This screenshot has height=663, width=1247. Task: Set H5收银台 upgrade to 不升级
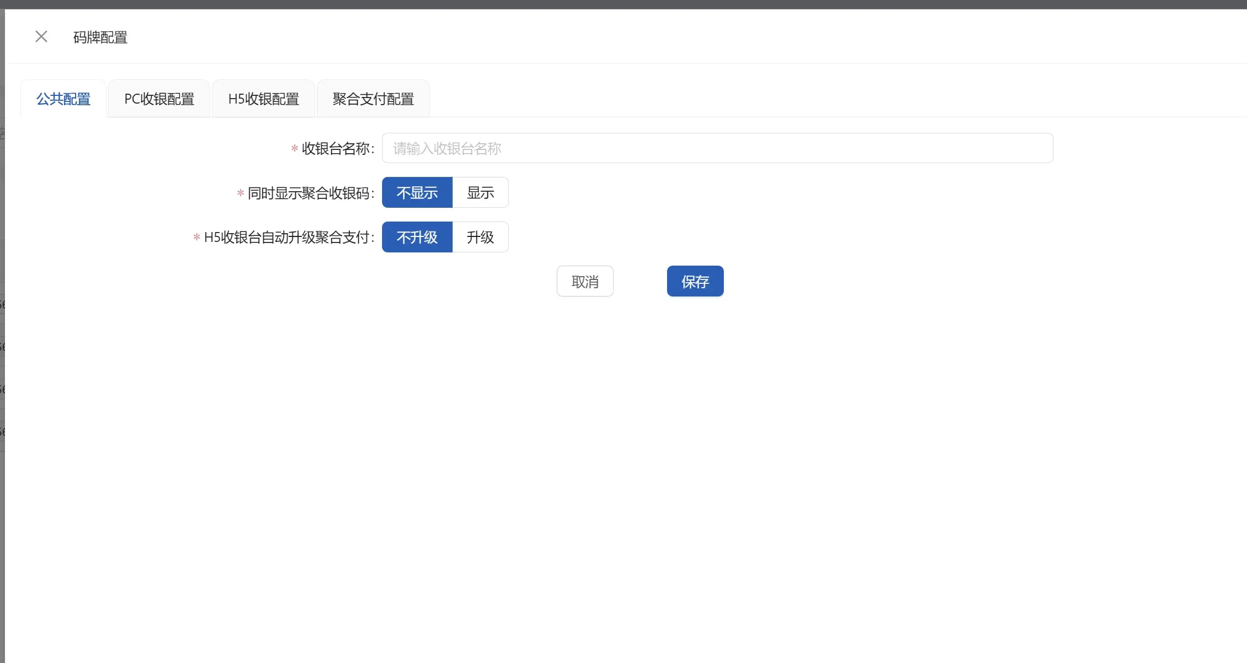coord(417,238)
